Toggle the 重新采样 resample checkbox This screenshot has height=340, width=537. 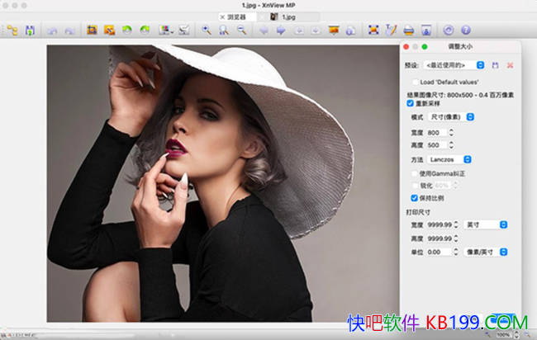point(411,104)
